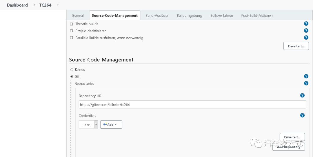Viewport: 313px width, 157px height.
Task: Click into the Repository URL field
Action: point(192,105)
